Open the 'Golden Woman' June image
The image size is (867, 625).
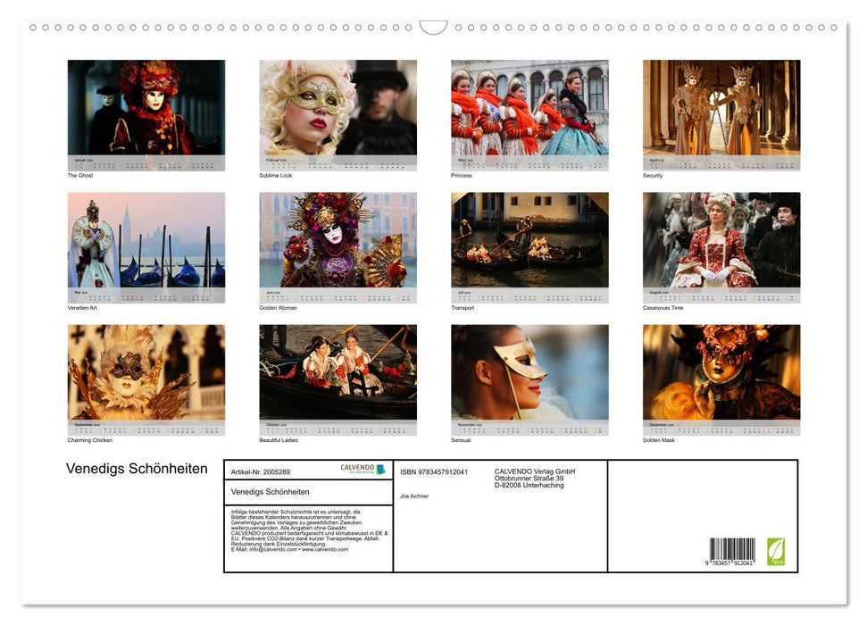click(338, 240)
